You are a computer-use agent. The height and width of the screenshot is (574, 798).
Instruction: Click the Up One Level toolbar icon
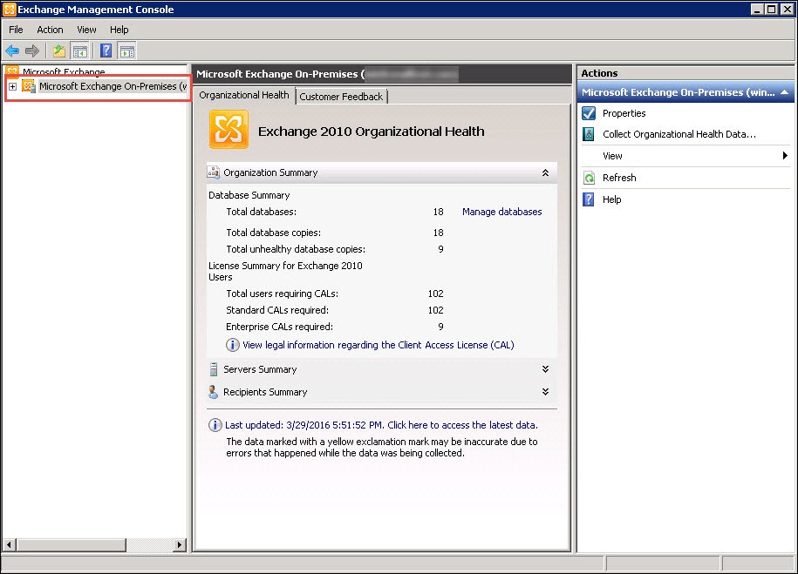click(59, 51)
